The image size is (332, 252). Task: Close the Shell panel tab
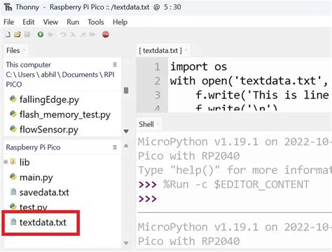click(158, 124)
